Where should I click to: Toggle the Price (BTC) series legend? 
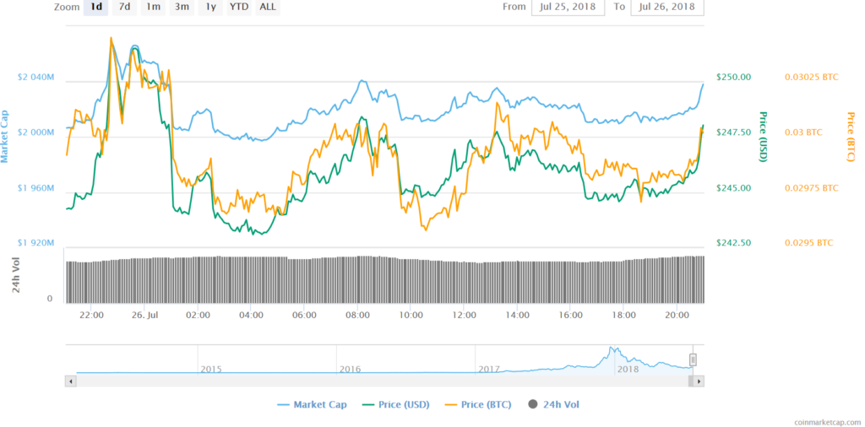[x=477, y=405]
